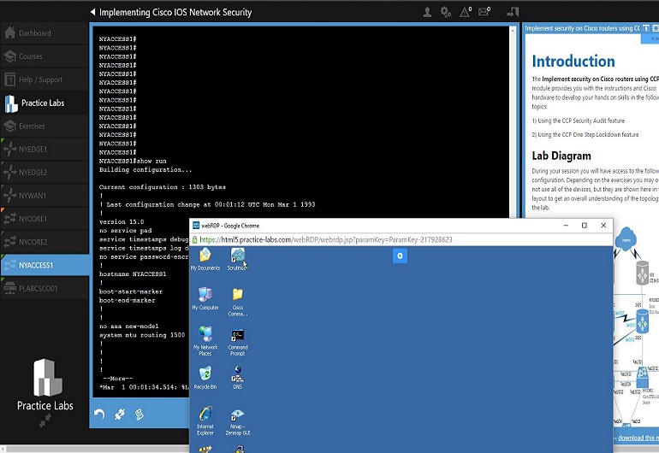Open the settings gears icon
The image size is (659, 453).
[x=446, y=13]
